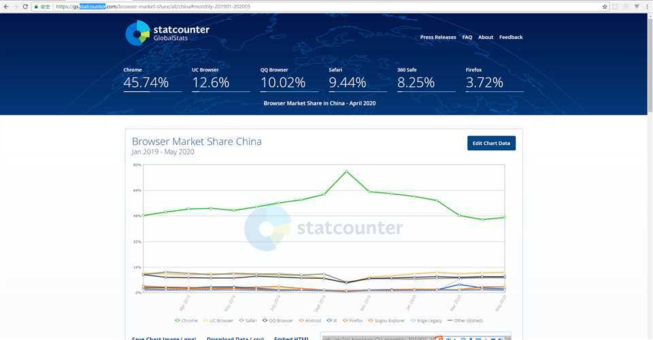Click the Embed HTML link
The height and width of the screenshot is (340, 653).
click(291, 338)
